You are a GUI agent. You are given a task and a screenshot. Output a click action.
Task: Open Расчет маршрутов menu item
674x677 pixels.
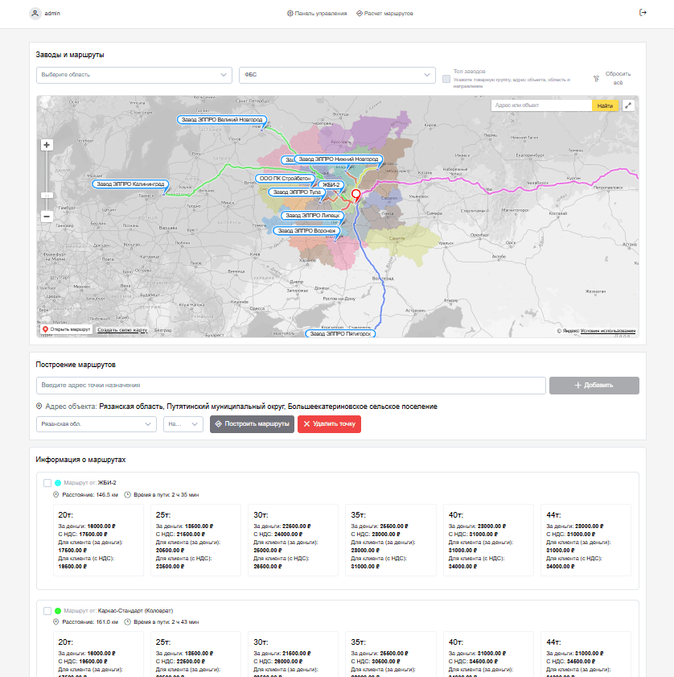click(384, 14)
